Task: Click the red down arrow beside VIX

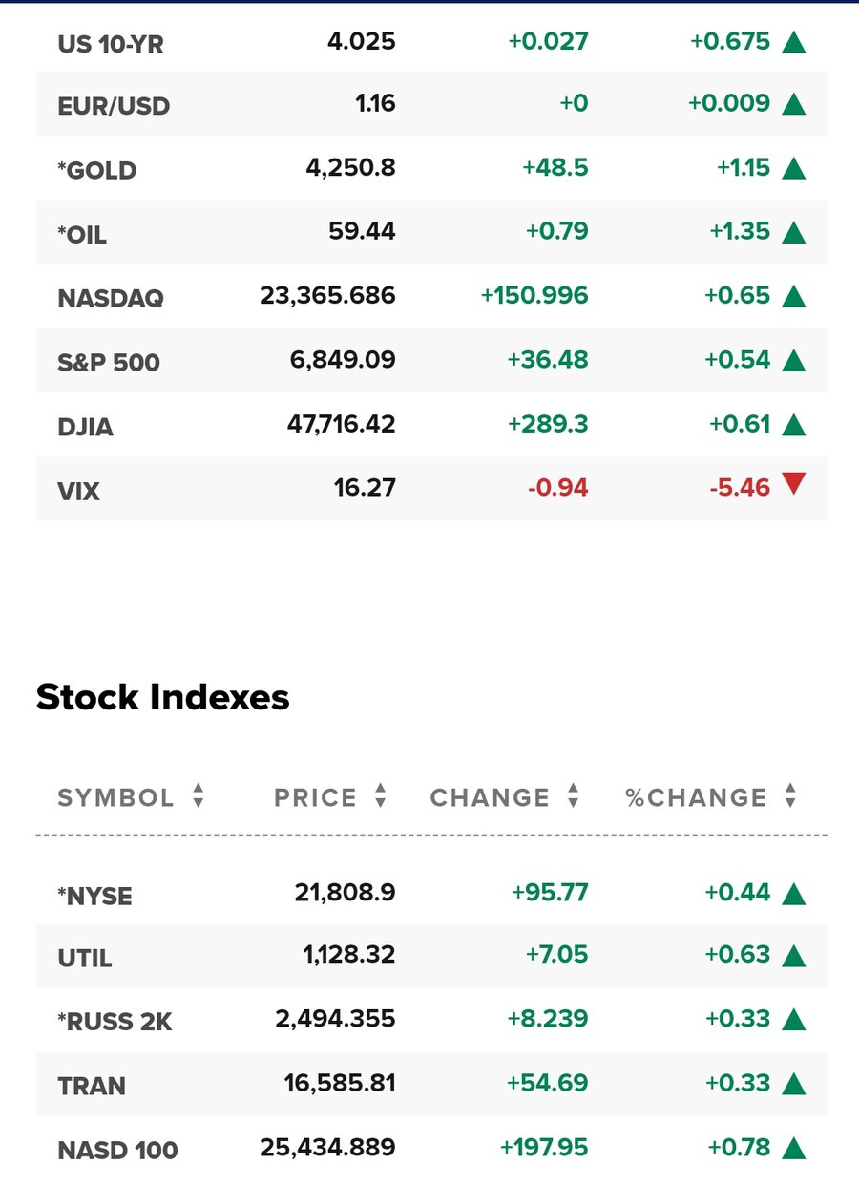Action: coord(793,486)
